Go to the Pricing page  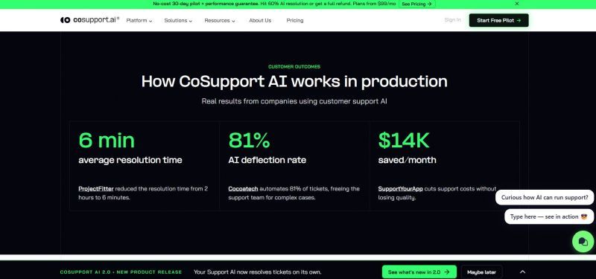click(295, 21)
